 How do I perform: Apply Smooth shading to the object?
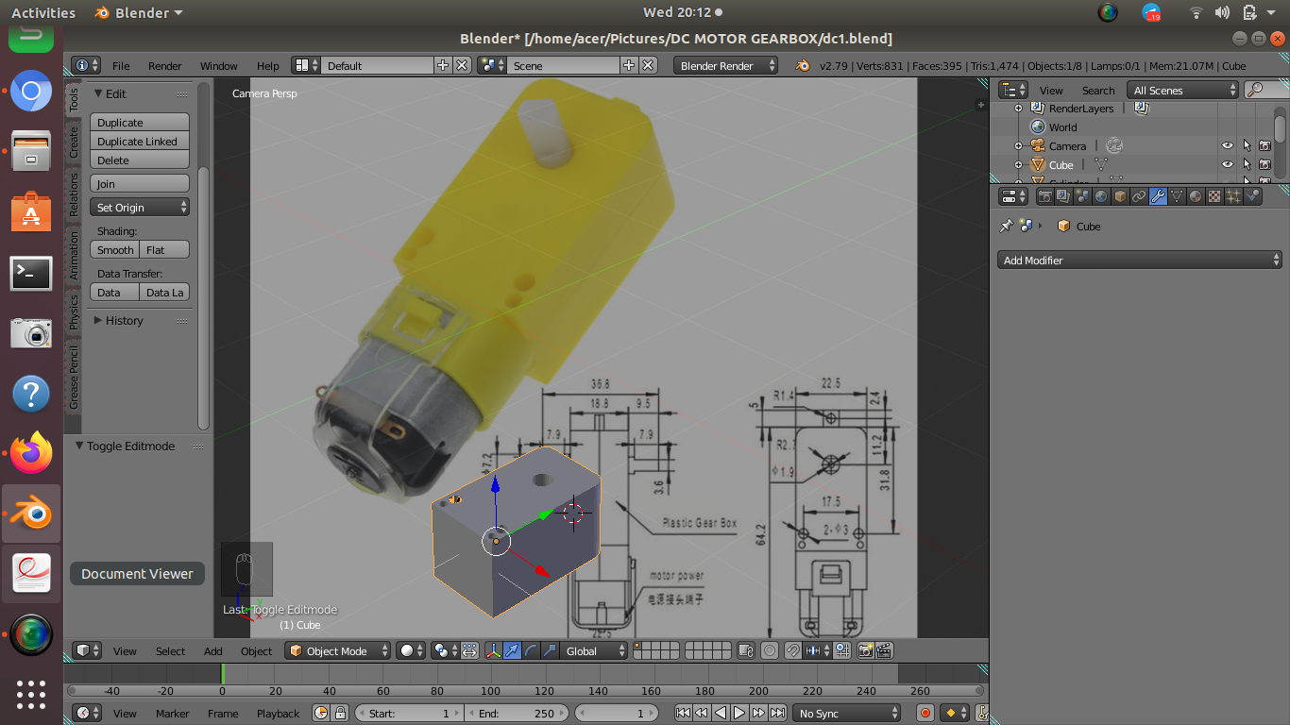tap(113, 249)
